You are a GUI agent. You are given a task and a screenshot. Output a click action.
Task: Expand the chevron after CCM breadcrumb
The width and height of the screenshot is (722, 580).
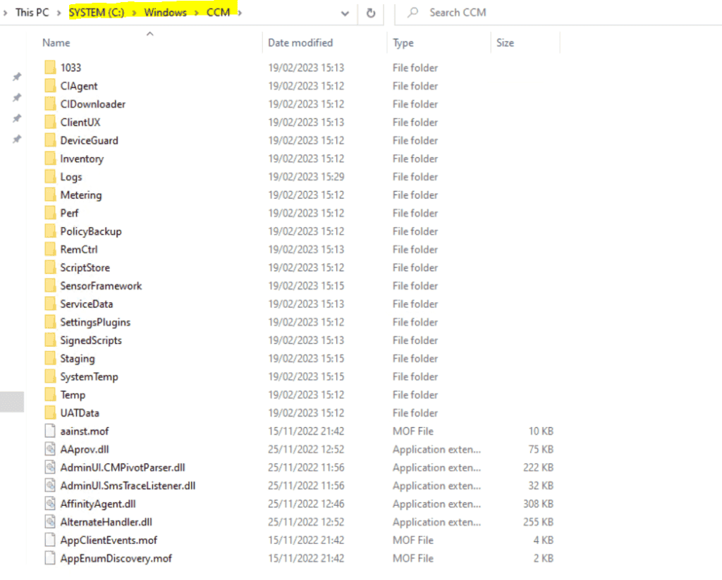(x=240, y=12)
